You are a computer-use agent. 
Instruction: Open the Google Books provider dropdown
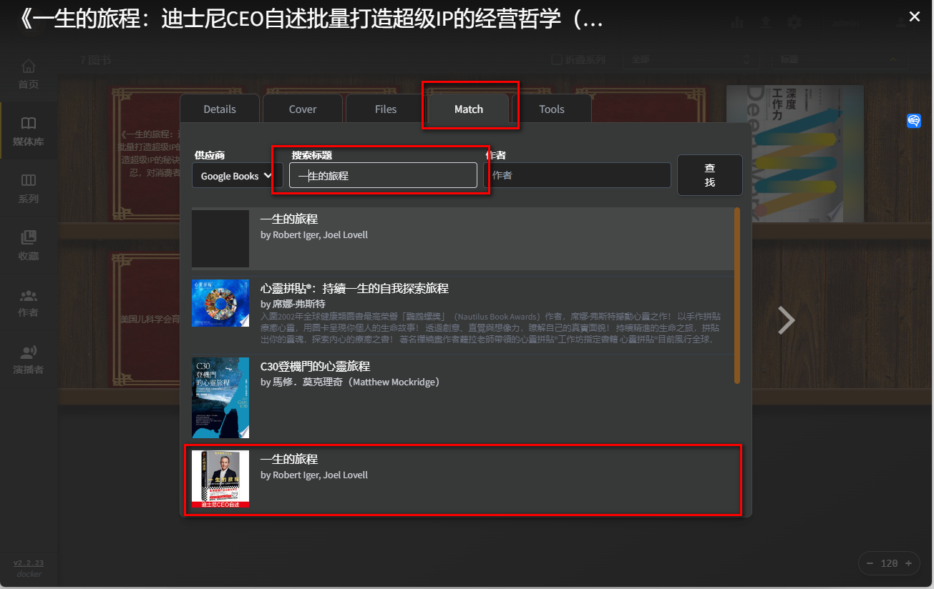[x=236, y=176]
